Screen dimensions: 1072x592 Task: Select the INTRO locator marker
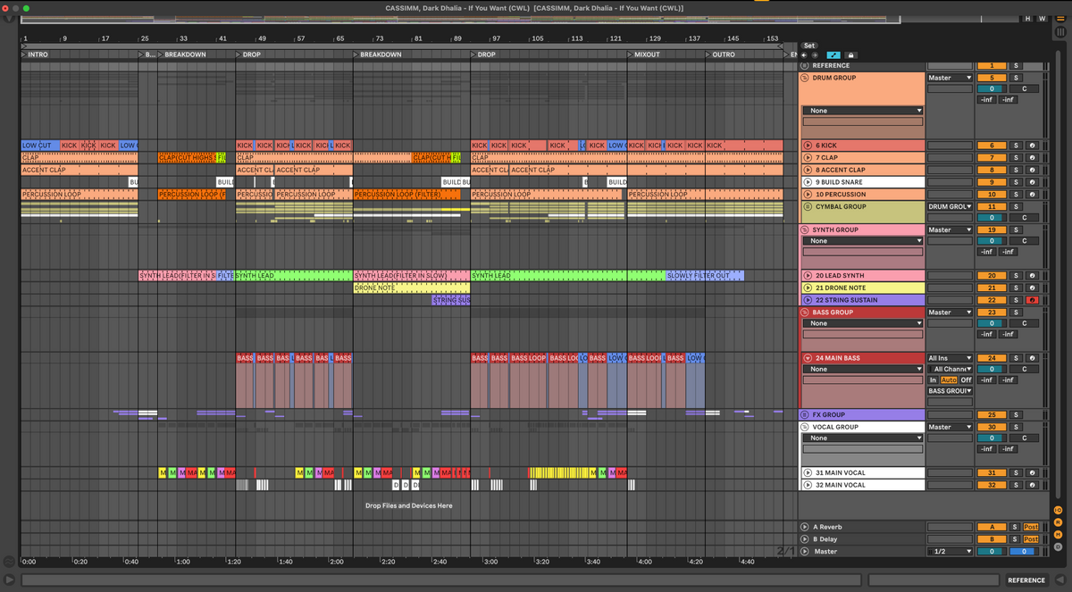coord(38,54)
